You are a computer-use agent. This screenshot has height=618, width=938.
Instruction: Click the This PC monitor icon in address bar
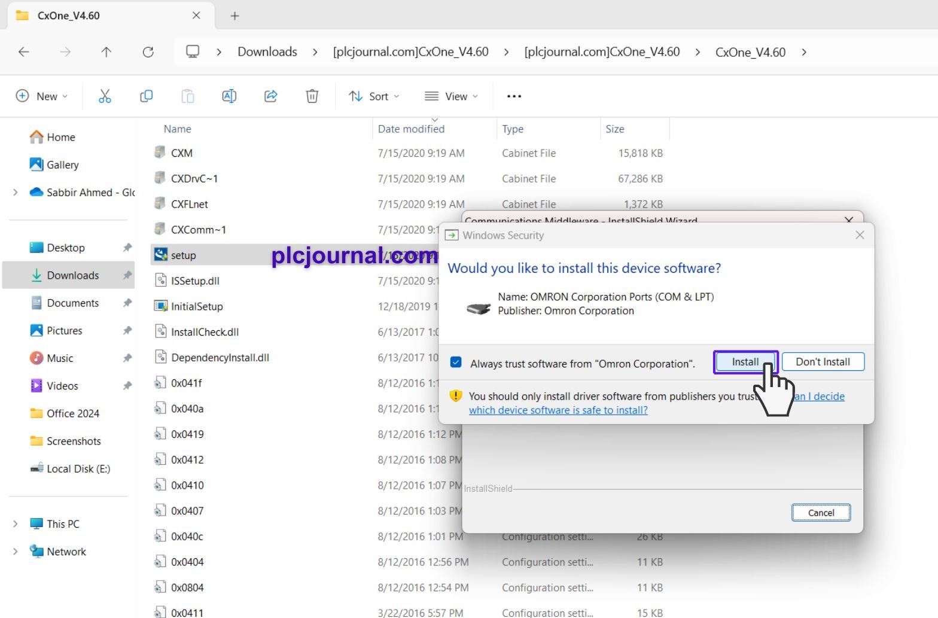[x=193, y=51]
